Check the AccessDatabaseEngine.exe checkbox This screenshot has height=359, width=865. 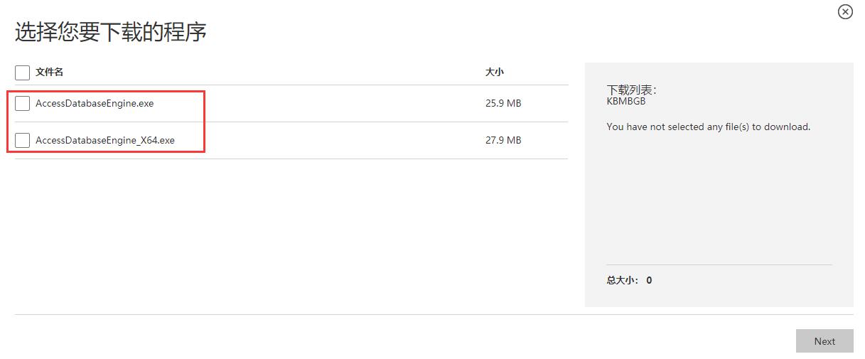pos(22,104)
